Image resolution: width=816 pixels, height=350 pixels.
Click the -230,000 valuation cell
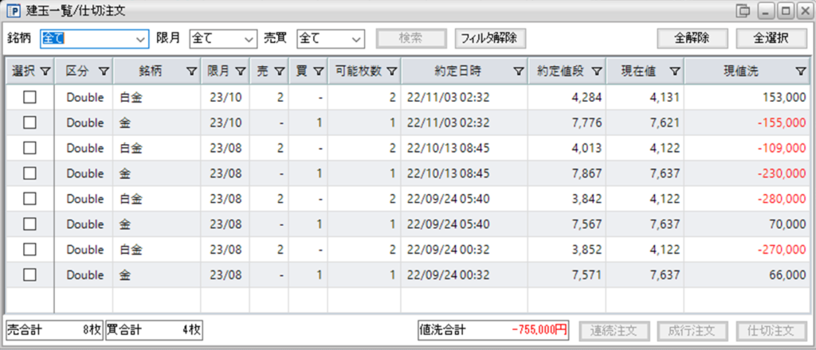746,173
